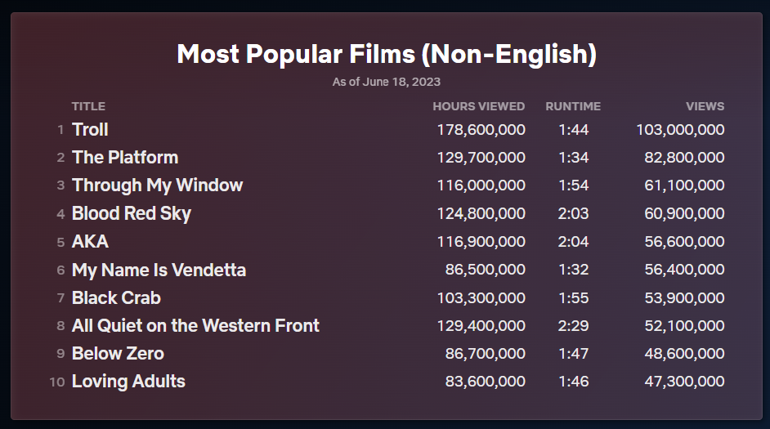Open All Quiet on the Western Front
The height and width of the screenshot is (429, 770).
point(195,325)
